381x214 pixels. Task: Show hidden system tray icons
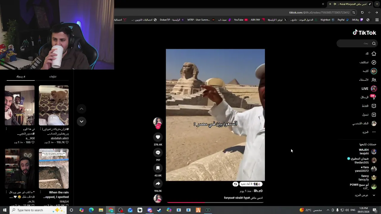(328, 210)
